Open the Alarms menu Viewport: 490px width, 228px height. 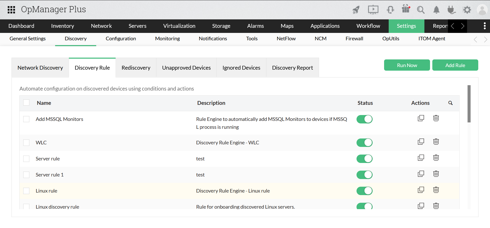(x=255, y=26)
